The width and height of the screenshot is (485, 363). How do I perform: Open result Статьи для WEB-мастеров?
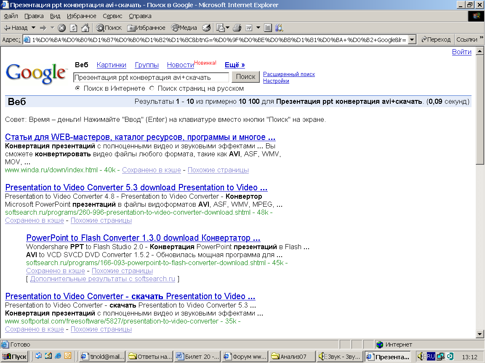pos(140,137)
